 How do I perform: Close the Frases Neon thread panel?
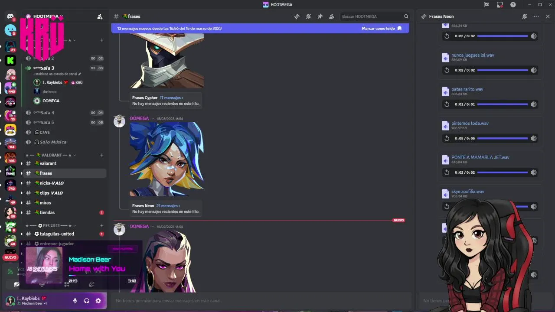[x=548, y=16]
